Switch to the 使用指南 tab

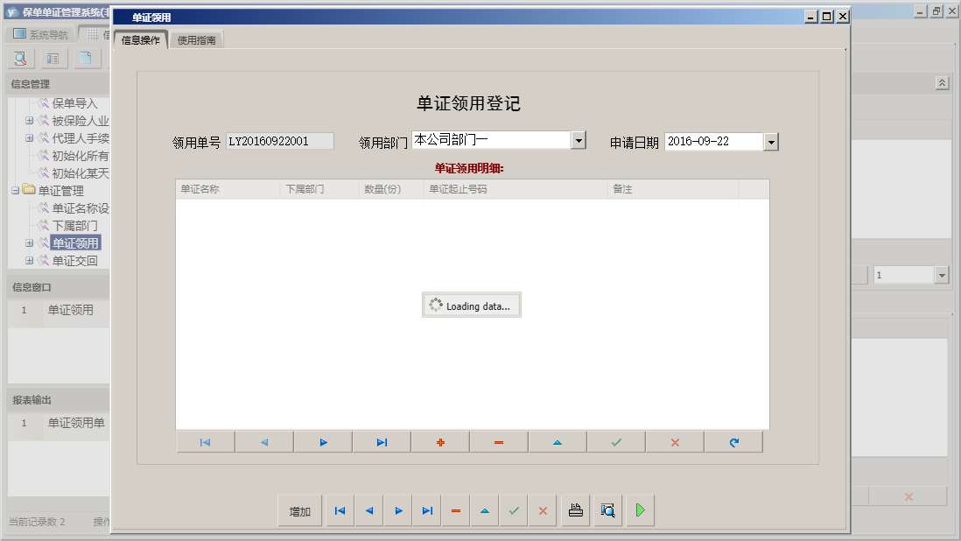click(x=198, y=40)
